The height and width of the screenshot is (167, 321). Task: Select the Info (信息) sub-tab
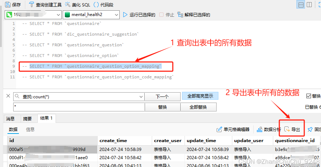tap(30, 130)
